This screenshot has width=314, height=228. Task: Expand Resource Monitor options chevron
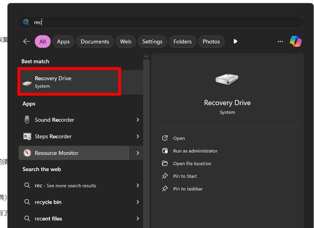[138, 153]
